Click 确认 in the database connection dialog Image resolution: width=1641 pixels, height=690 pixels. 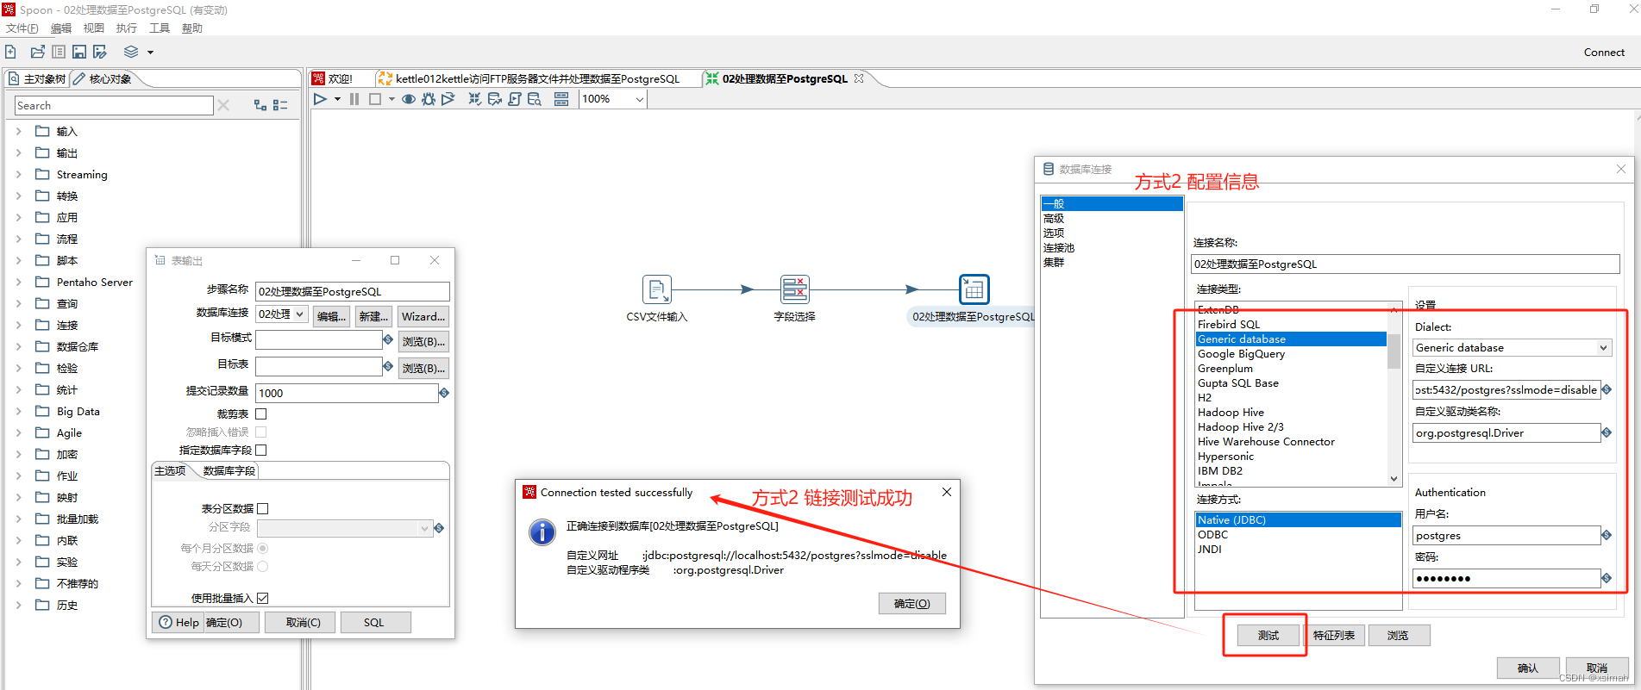coord(1528,668)
